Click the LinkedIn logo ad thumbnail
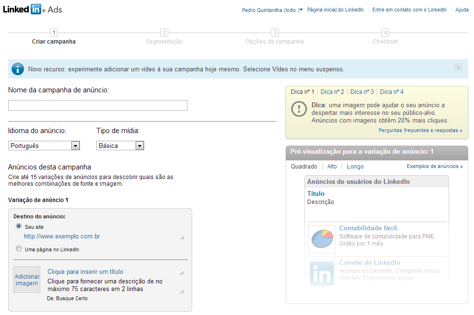This screenshot has width=474, height=315. [x=322, y=273]
